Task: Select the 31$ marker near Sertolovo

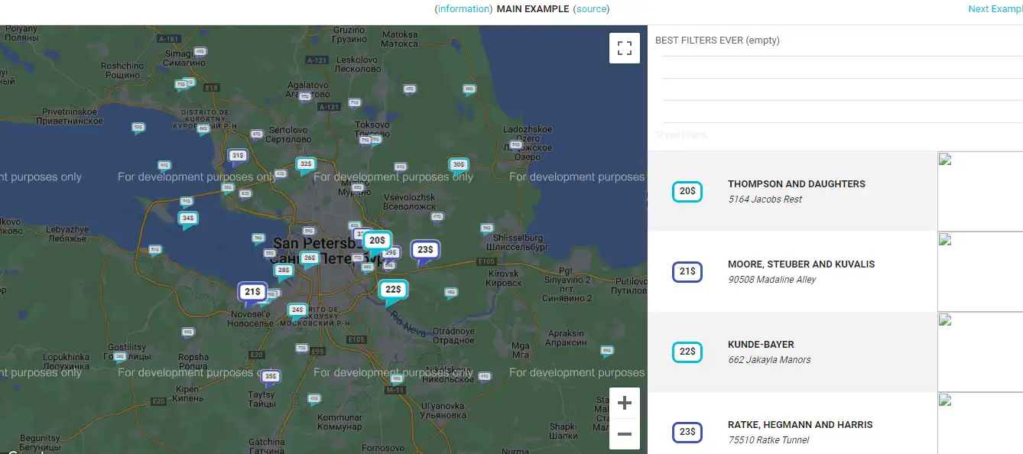Action: pyautogui.click(x=235, y=155)
